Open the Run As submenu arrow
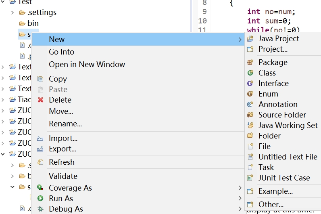 click(240, 199)
